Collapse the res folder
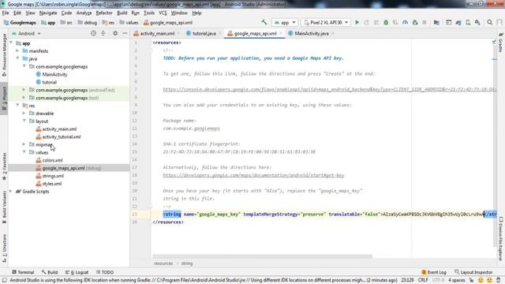 coord(17,105)
